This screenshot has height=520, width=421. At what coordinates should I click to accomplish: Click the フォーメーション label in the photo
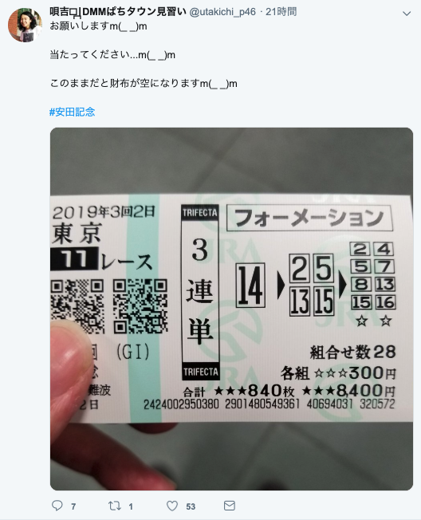(x=309, y=218)
